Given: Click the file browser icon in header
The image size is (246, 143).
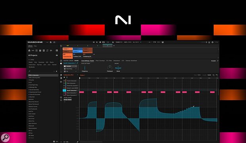Looking at the screenshot, I should [51, 42].
